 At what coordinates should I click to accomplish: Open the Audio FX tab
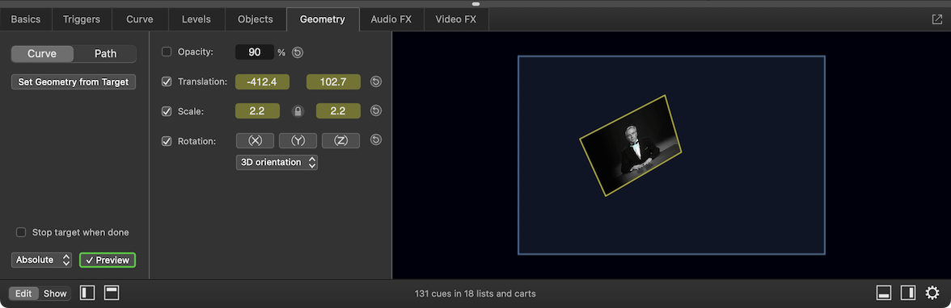pos(391,19)
